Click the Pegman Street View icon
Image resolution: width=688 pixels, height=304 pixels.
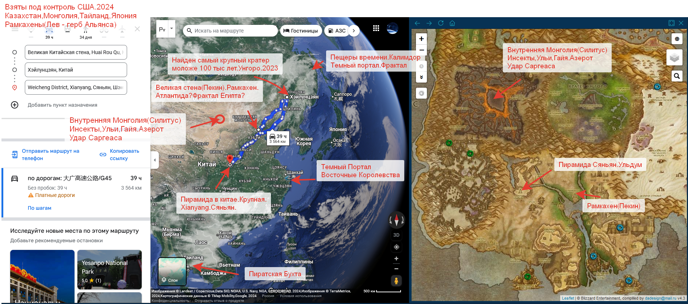click(x=396, y=281)
